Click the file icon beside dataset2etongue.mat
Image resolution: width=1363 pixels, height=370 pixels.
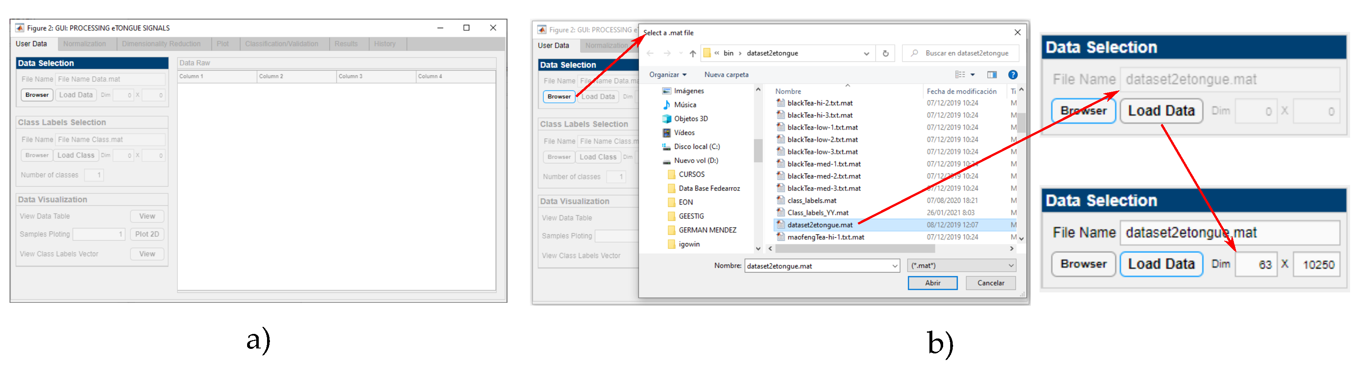click(780, 225)
